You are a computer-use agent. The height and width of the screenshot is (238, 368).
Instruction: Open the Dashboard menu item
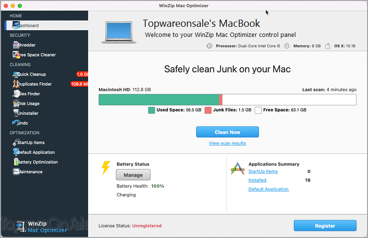46,25
